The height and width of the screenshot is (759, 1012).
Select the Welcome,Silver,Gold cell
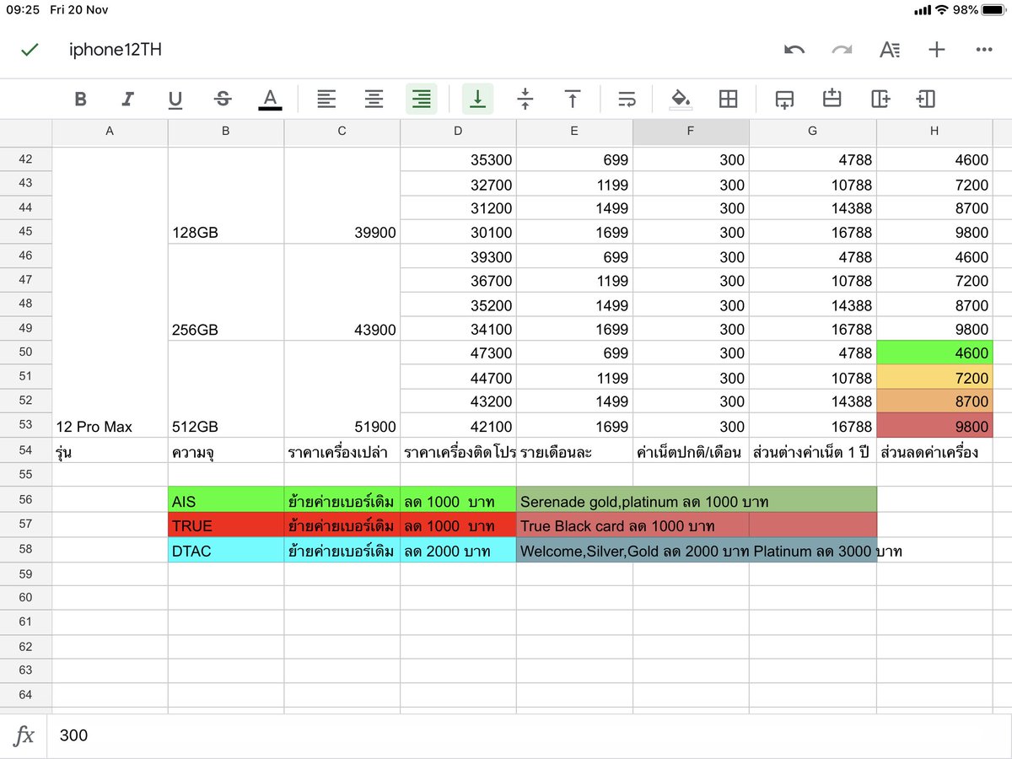pos(697,550)
